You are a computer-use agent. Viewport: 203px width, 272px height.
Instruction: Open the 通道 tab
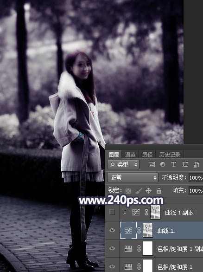pyautogui.click(x=130, y=155)
